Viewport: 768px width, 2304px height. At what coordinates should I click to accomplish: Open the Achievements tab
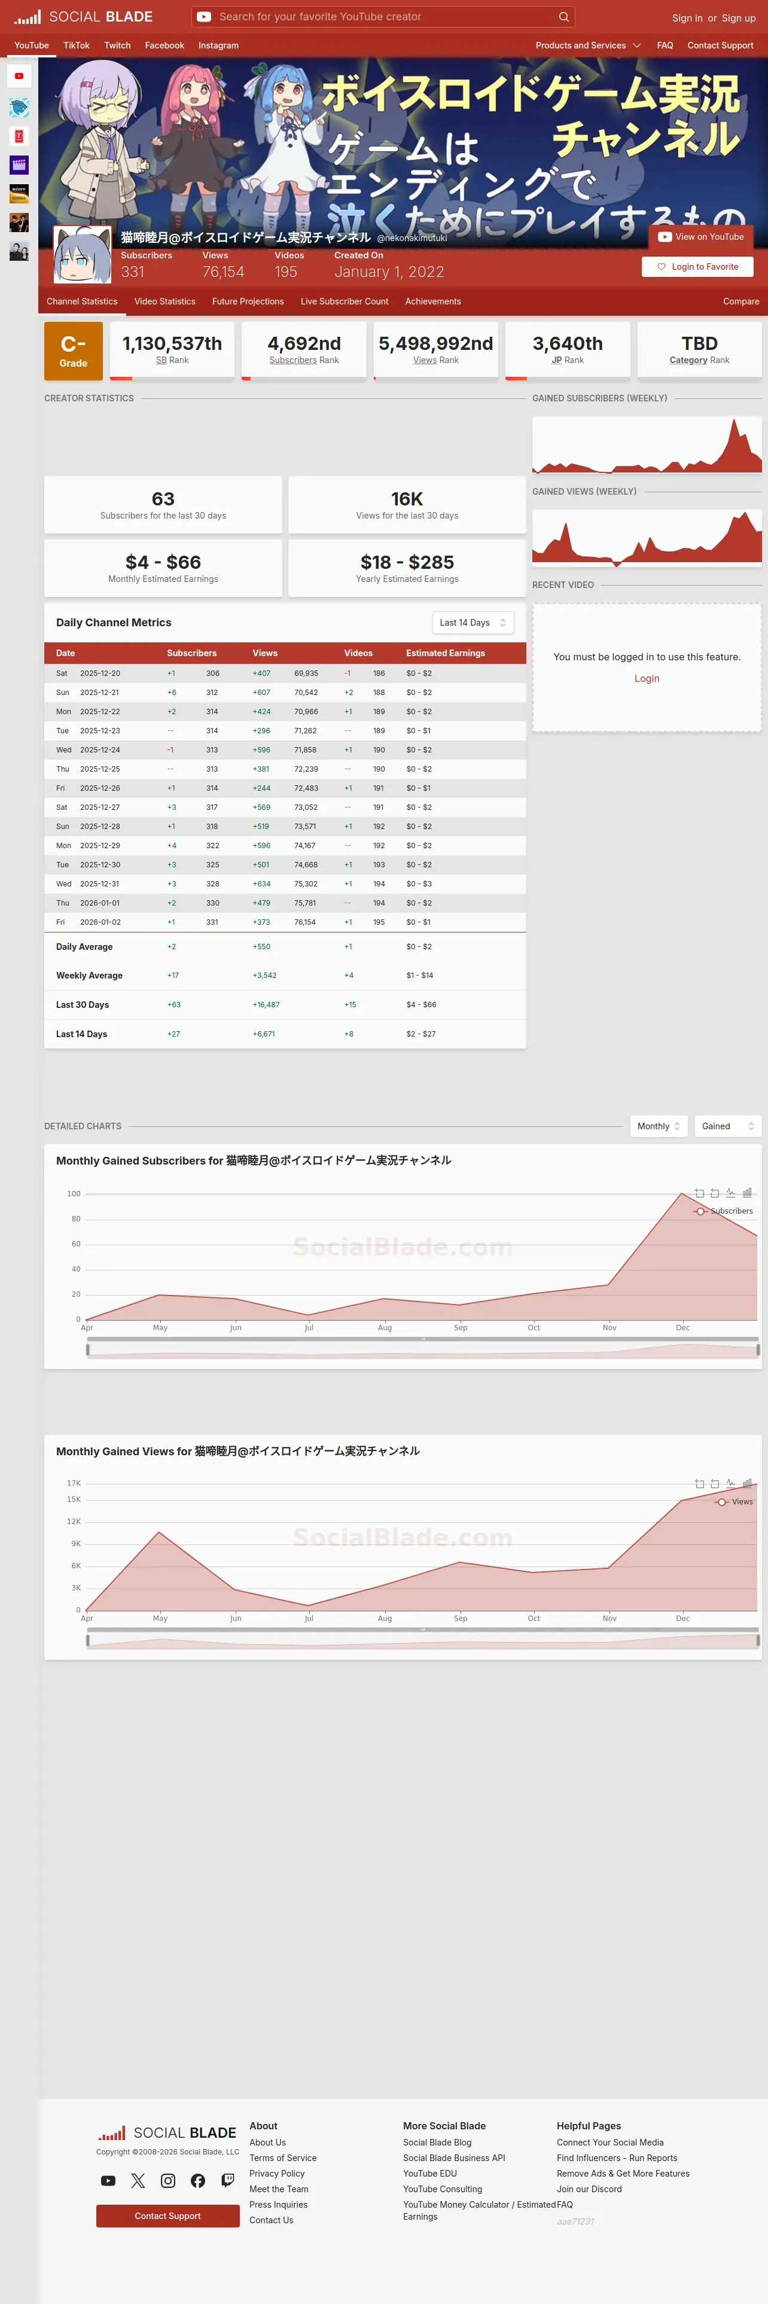[432, 301]
